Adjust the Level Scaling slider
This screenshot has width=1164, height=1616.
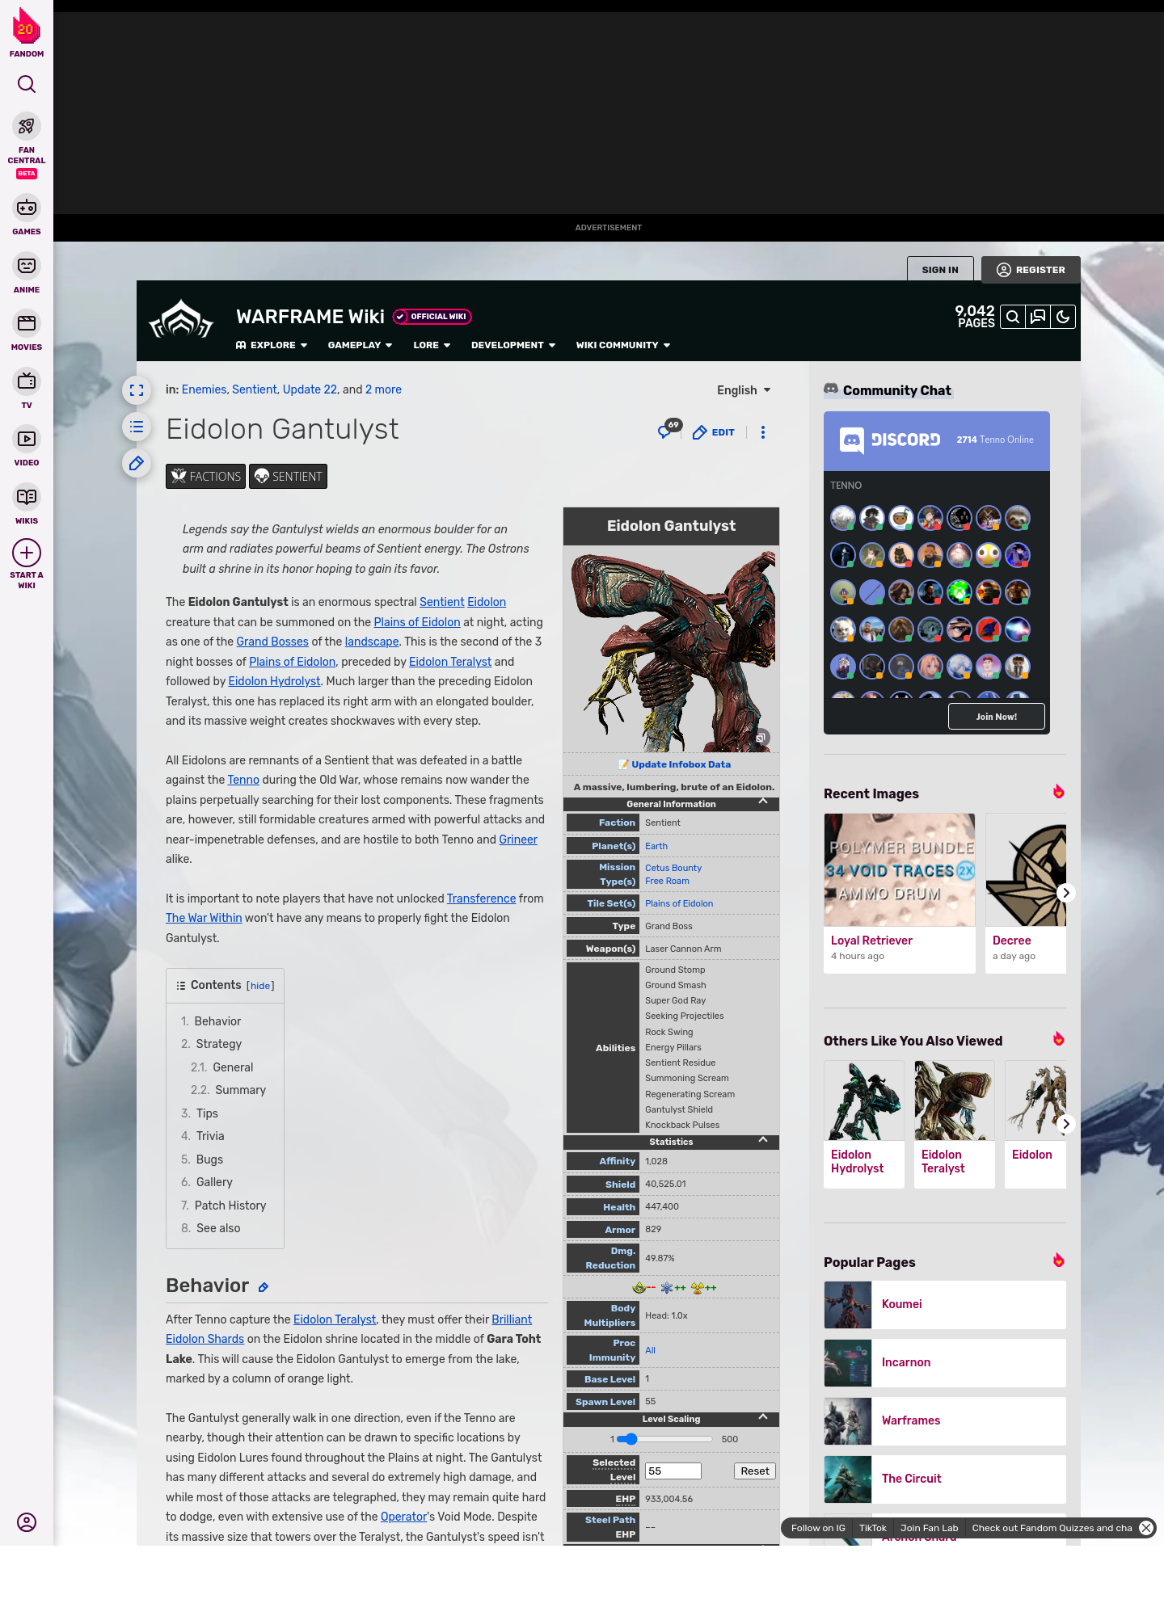coord(631,1439)
